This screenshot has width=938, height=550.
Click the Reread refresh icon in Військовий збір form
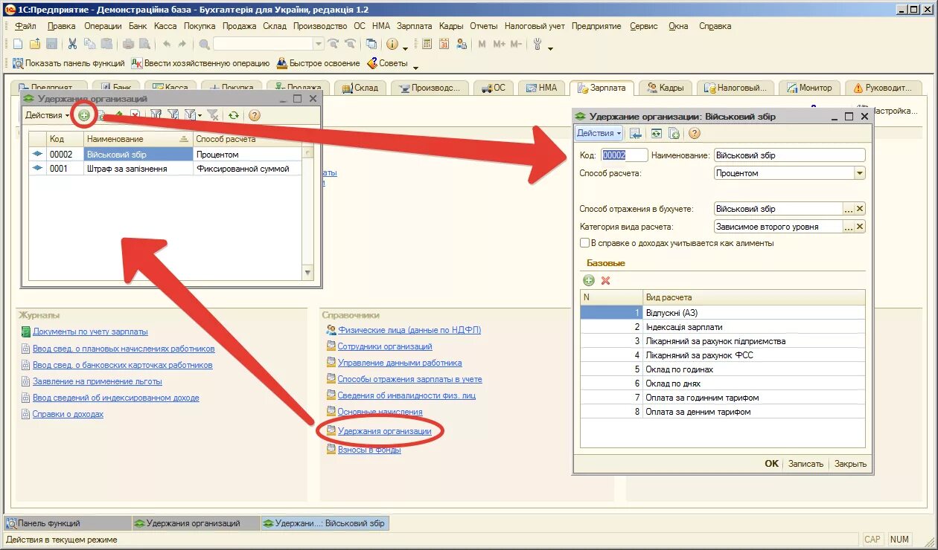(x=656, y=133)
